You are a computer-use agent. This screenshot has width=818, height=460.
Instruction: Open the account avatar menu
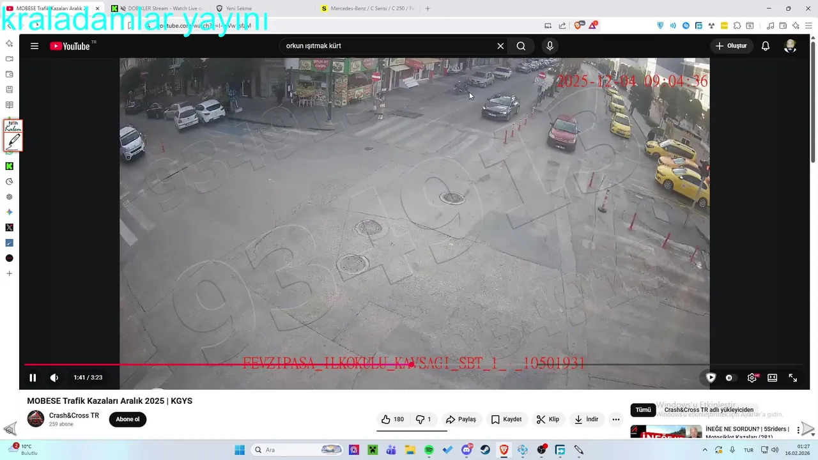pyautogui.click(x=791, y=46)
